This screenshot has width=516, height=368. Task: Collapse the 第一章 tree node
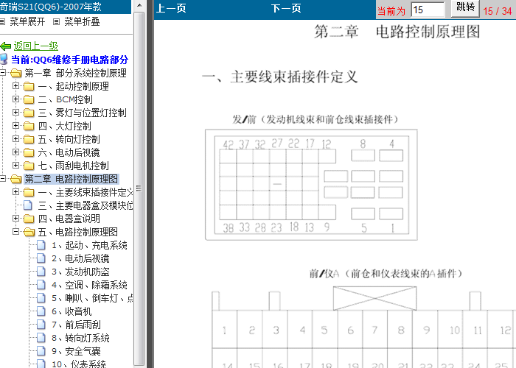pos(3,73)
